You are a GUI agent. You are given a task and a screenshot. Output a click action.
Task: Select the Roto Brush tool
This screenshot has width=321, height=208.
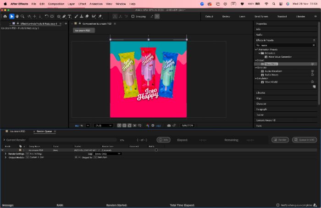point(94,16)
